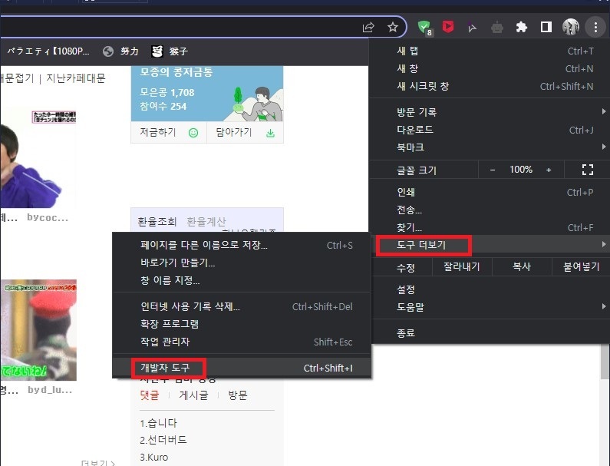Click member name 1.습니다
The height and width of the screenshot is (466, 610).
pos(158,423)
